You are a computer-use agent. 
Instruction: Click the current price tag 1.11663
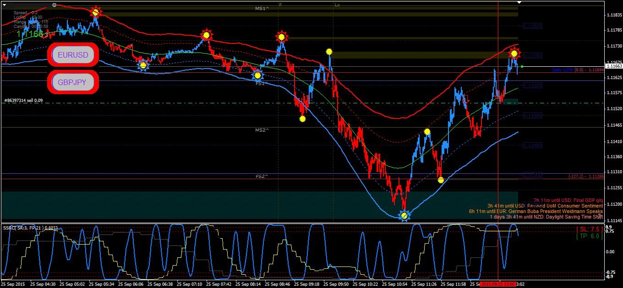[613, 66]
